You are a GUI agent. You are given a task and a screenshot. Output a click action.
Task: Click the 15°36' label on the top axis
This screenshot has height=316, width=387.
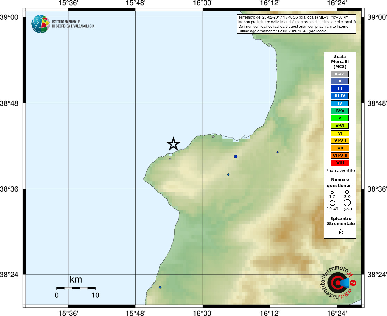click(x=68, y=3)
